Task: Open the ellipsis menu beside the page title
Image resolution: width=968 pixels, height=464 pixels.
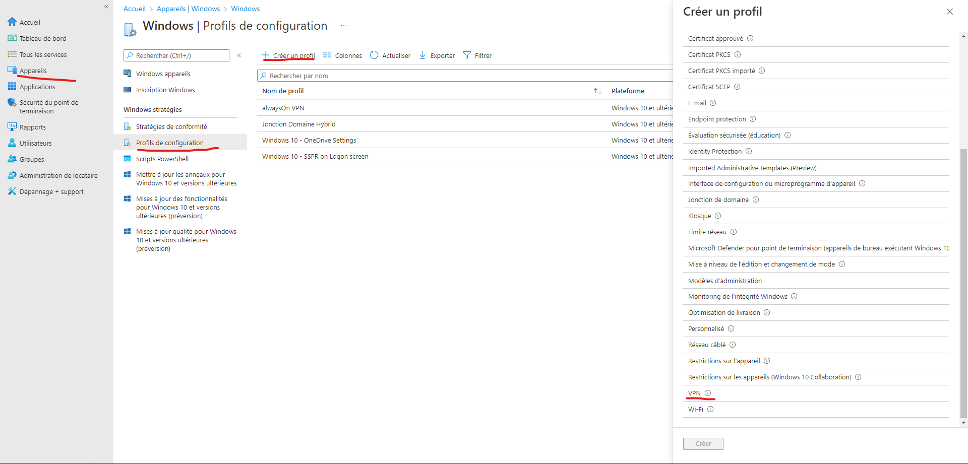Action: (x=344, y=26)
